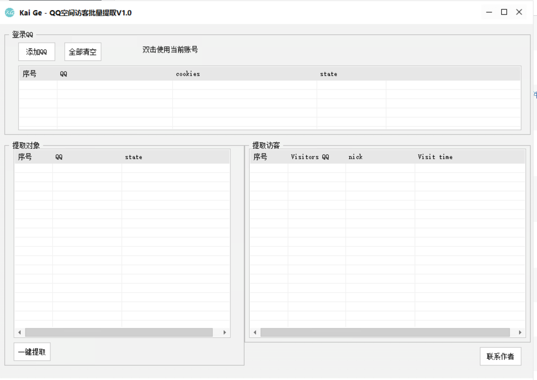Screen dimensions: 537x380
Task: Click the left scroll arrow in 提取访客 panel
Action: click(x=255, y=332)
